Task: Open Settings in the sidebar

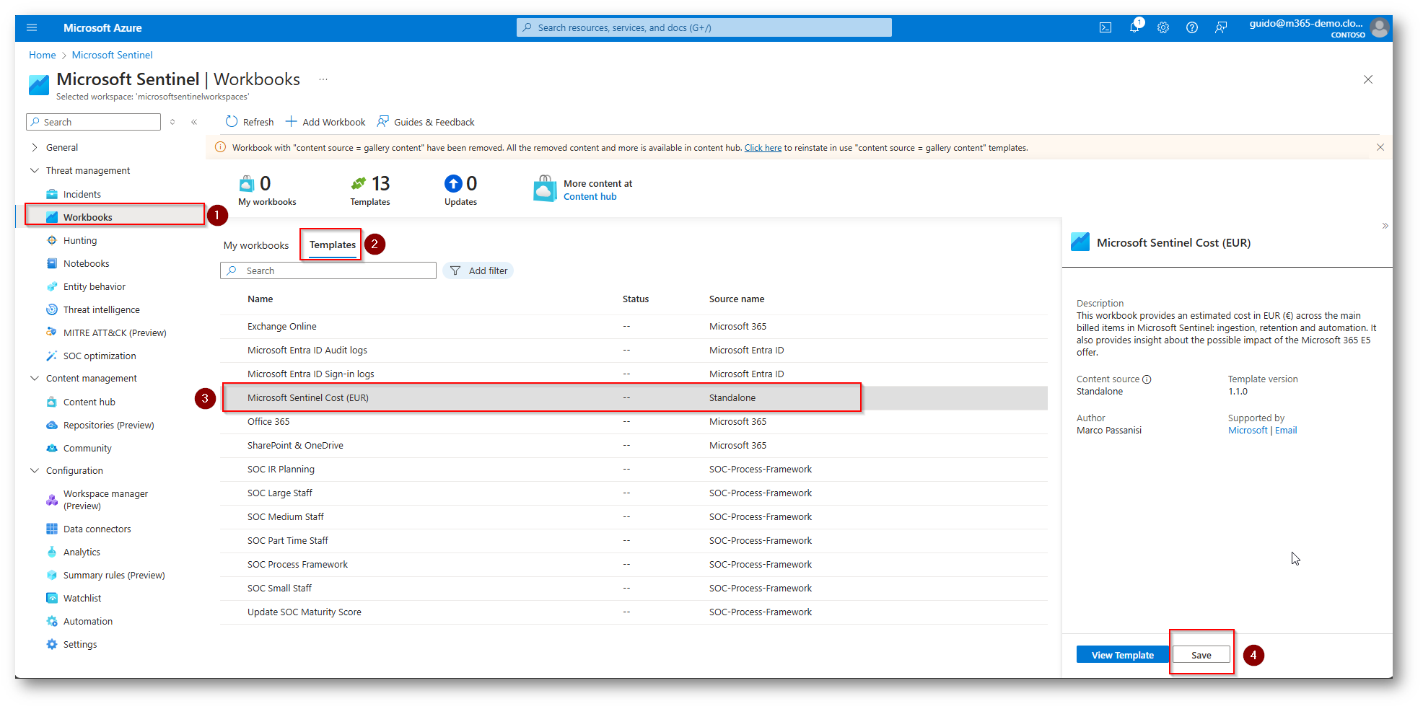Action: [x=80, y=644]
